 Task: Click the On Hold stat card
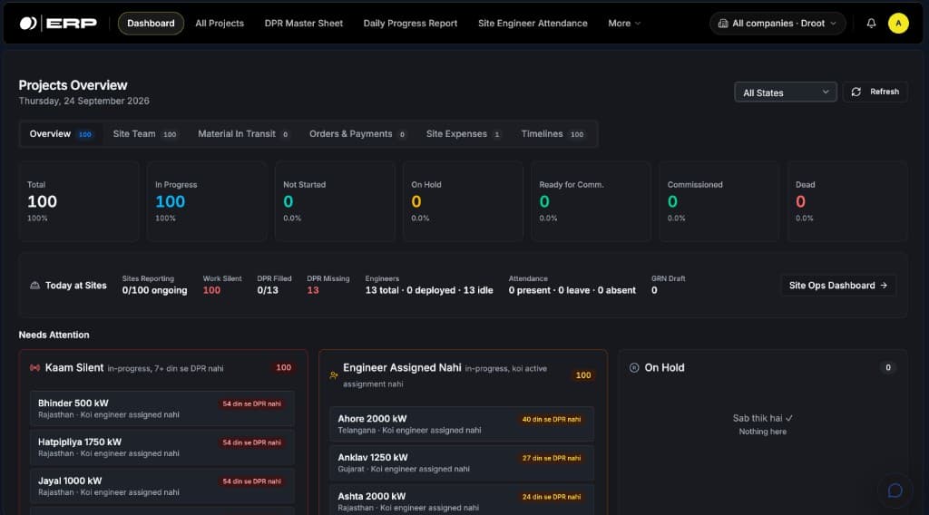point(463,201)
